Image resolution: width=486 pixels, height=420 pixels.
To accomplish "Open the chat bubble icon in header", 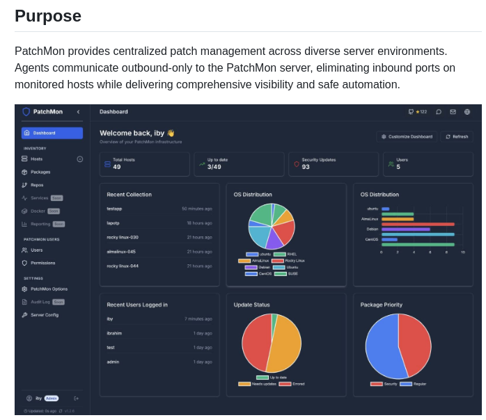I will (439, 112).
